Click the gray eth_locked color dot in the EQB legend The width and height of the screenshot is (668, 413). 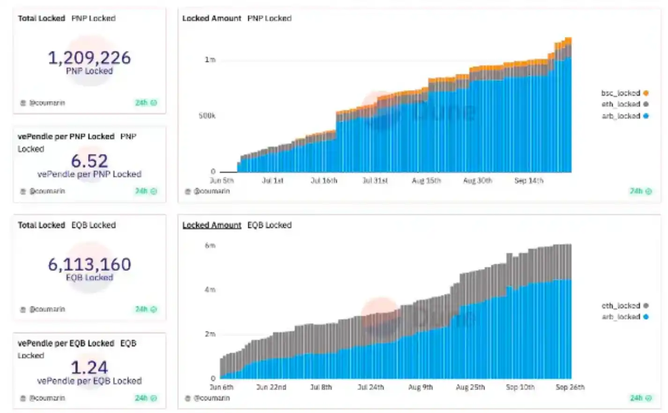click(x=646, y=306)
